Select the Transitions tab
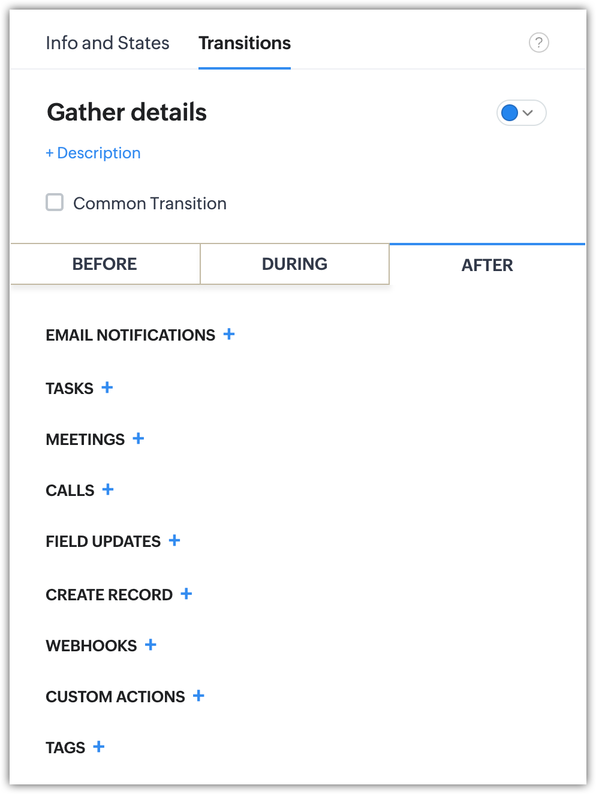 (245, 43)
